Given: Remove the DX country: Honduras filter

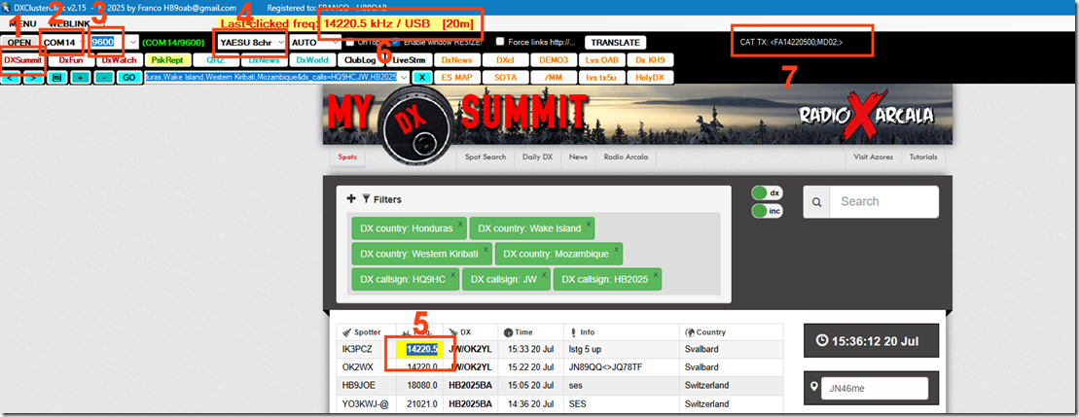Looking at the screenshot, I should coord(459,224).
